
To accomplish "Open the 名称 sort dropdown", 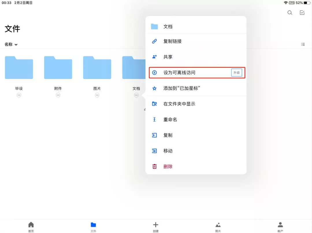I will 11,44.
